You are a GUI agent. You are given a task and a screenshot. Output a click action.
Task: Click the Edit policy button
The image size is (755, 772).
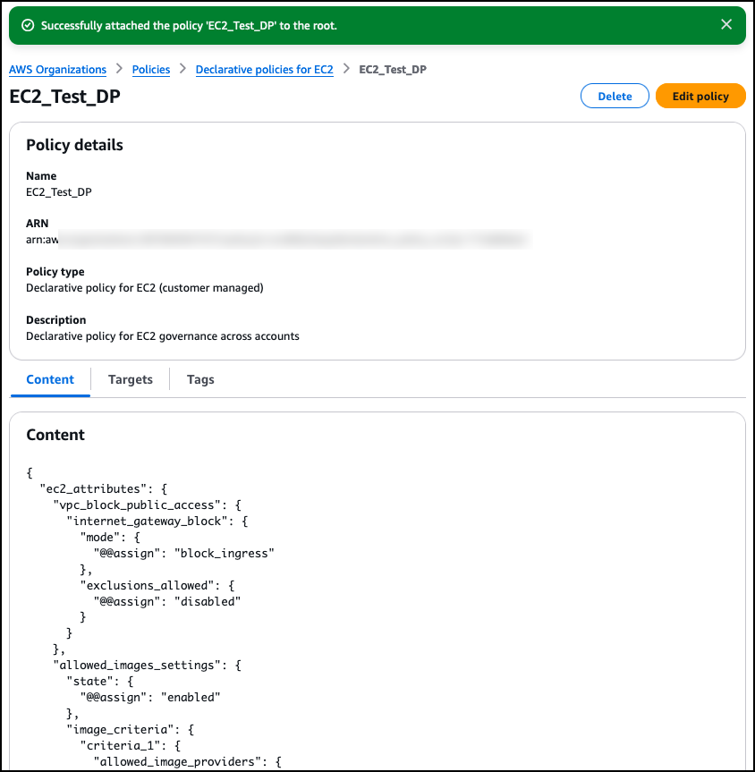700,96
